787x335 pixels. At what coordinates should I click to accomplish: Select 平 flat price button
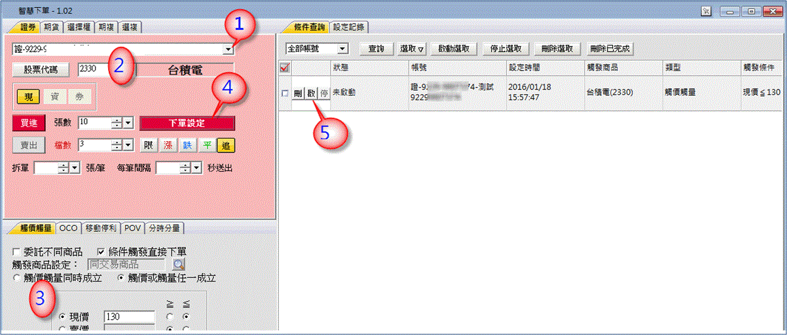(x=207, y=145)
